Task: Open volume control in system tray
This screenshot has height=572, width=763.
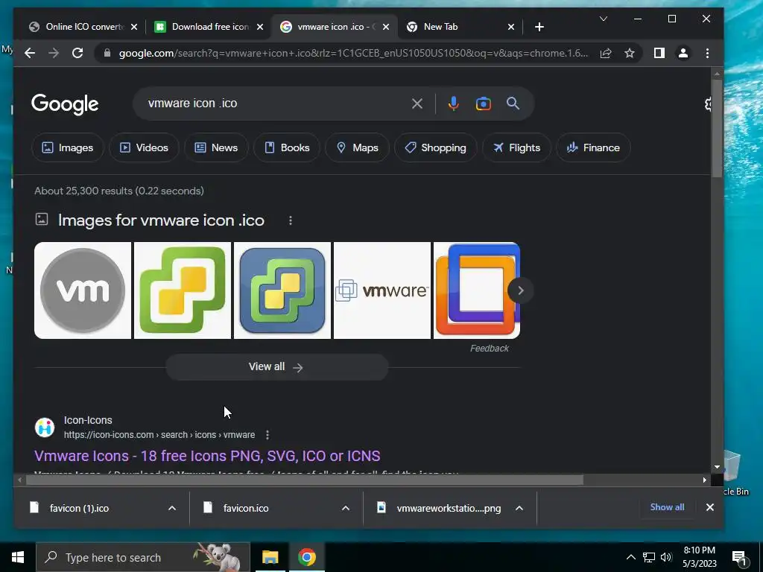Action: pos(666,557)
